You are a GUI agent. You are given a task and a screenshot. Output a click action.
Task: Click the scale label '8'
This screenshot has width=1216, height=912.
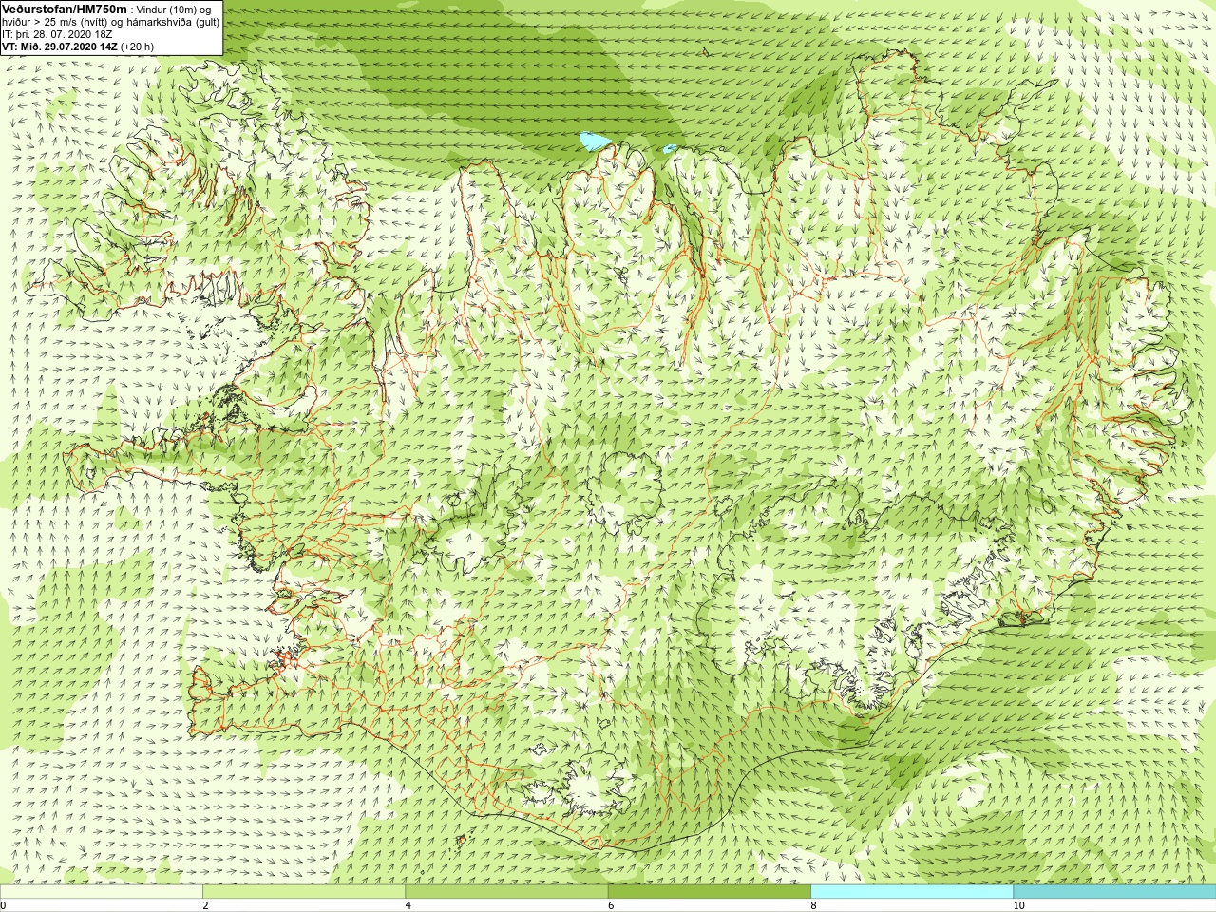coord(813,905)
